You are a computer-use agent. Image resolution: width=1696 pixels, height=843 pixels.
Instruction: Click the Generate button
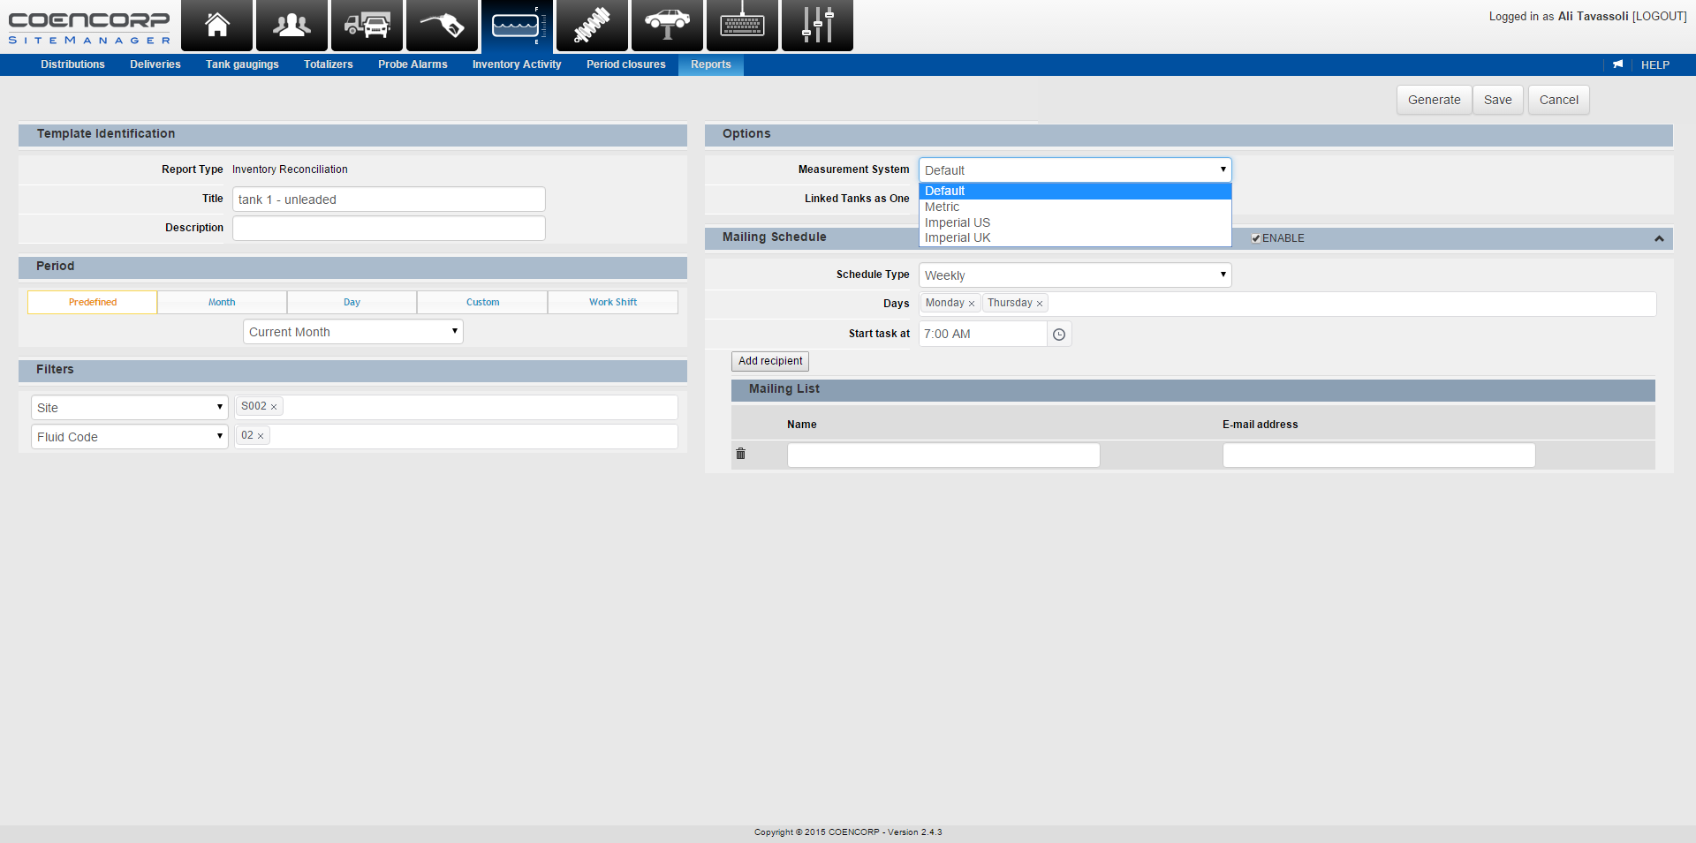click(1434, 100)
